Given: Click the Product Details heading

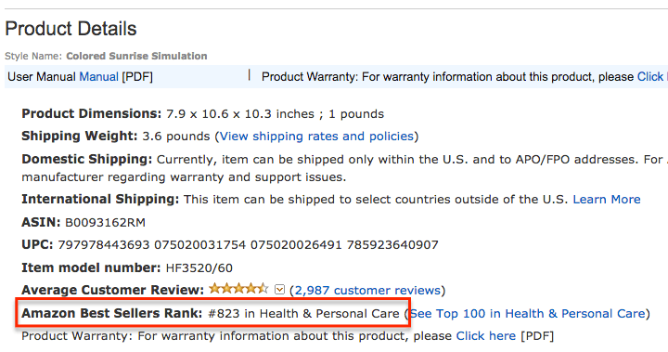Looking at the screenshot, I should pos(71,29).
